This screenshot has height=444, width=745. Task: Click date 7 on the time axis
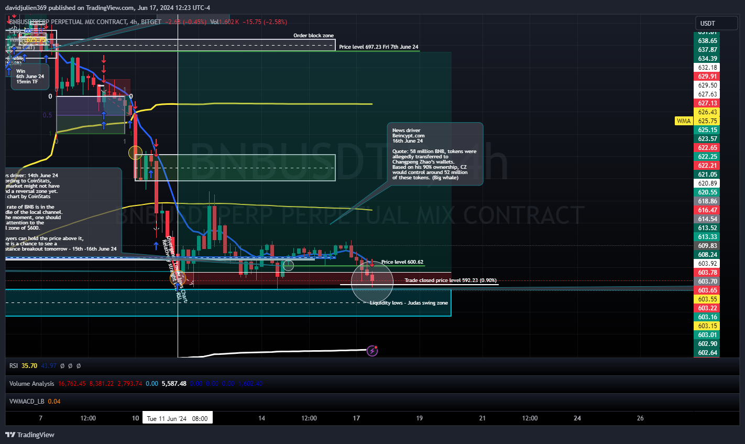41,418
